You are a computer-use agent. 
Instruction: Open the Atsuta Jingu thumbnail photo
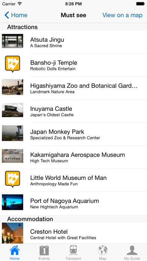(12, 41)
